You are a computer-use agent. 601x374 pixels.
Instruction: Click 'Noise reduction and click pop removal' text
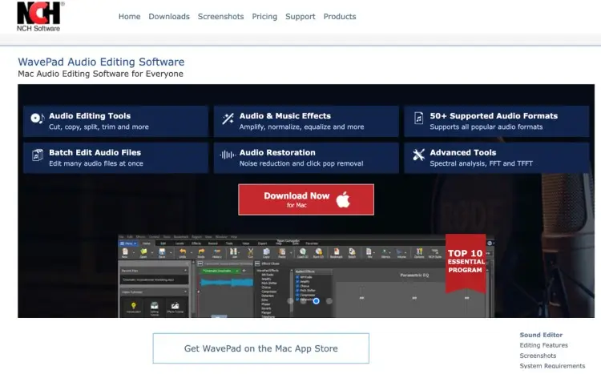pos(301,163)
